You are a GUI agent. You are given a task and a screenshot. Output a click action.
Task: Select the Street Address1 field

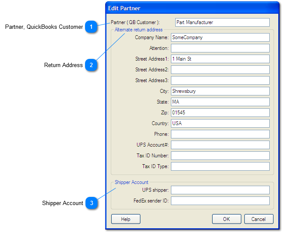pyautogui.click(x=220, y=59)
